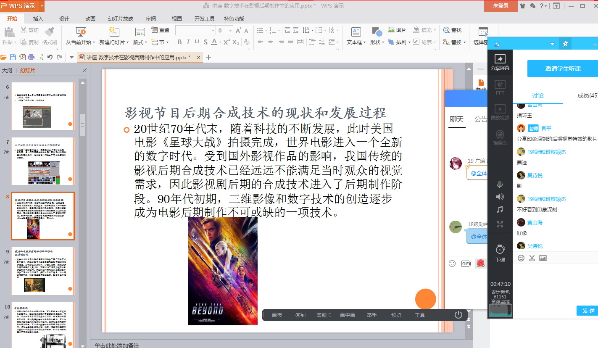Viewport: 598px width, 348px height.
Task: Click Raise Hand (举手) on floating toolbar
Action: tap(372, 315)
